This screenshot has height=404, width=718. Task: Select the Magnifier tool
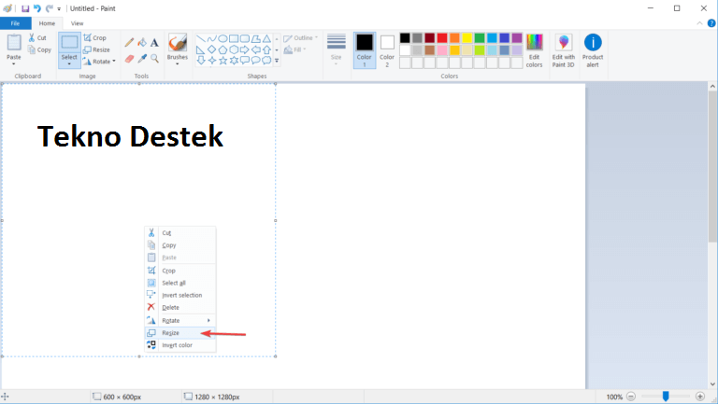(154, 58)
